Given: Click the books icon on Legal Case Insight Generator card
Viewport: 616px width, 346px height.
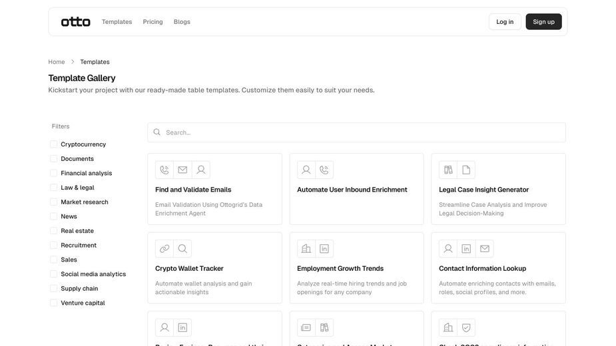Looking at the screenshot, I should coord(448,170).
